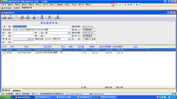This screenshot has width=177, height=99.
Task: Click the 条码 column header
Action: click(x=26, y=47)
